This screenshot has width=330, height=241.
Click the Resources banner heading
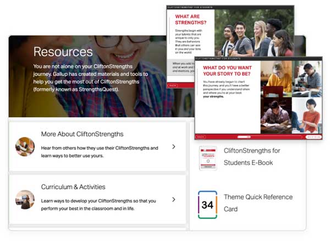point(63,52)
